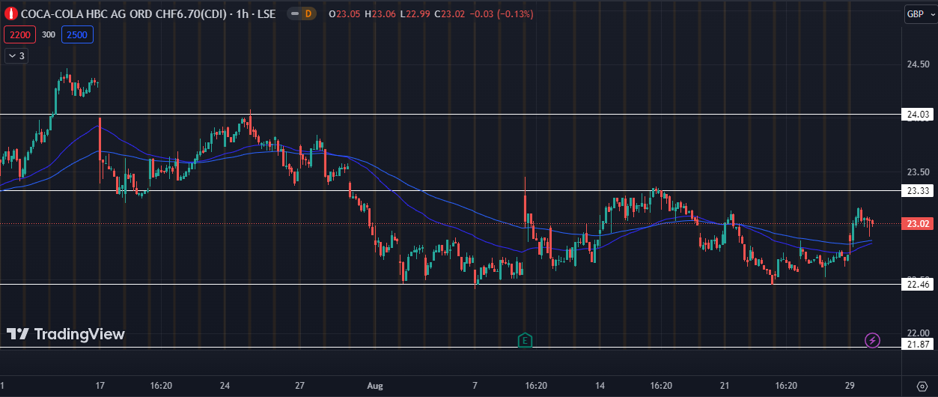Click the high price value H23.06

(379, 13)
